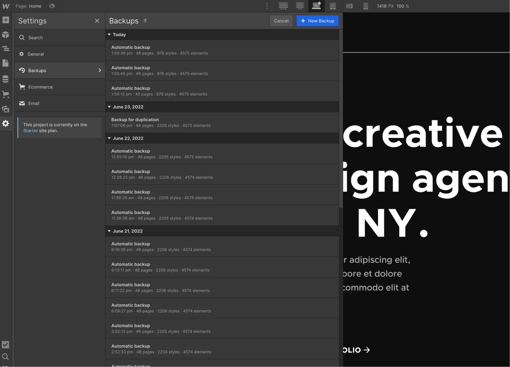Open the Add elements panel icon
510x367 pixels.
(x=5, y=20)
